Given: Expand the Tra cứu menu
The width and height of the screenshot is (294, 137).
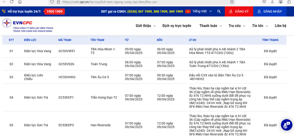Looking at the screenshot, I should [x=237, y=26].
